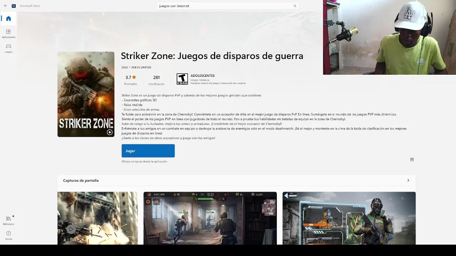Go back with the back arrow
The image size is (456, 256).
pyautogui.click(x=5, y=6)
